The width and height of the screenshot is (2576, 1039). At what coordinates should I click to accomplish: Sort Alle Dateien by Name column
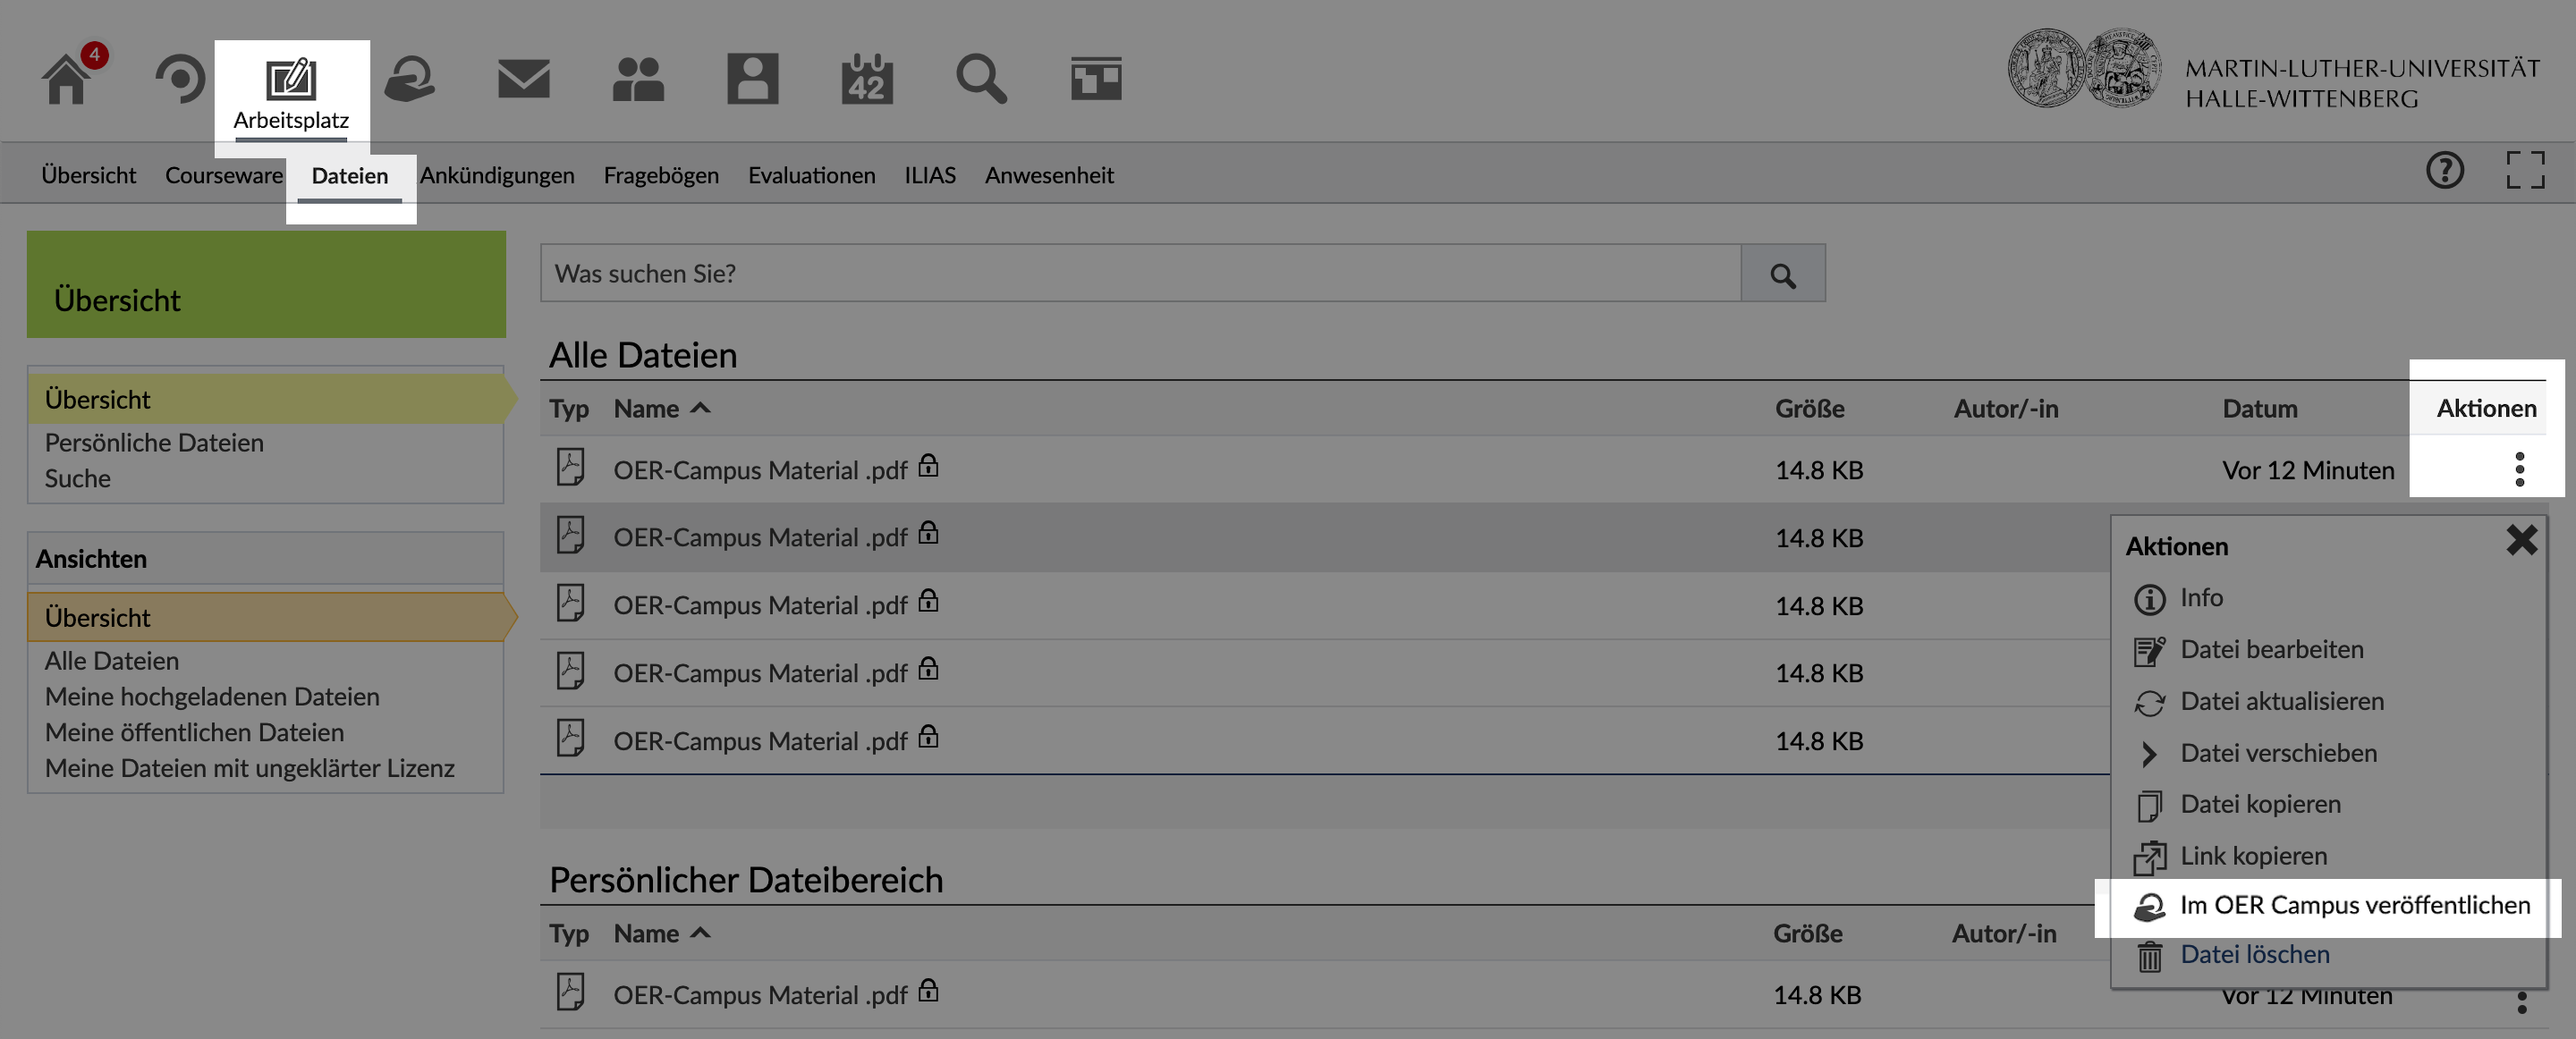tap(647, 409)
